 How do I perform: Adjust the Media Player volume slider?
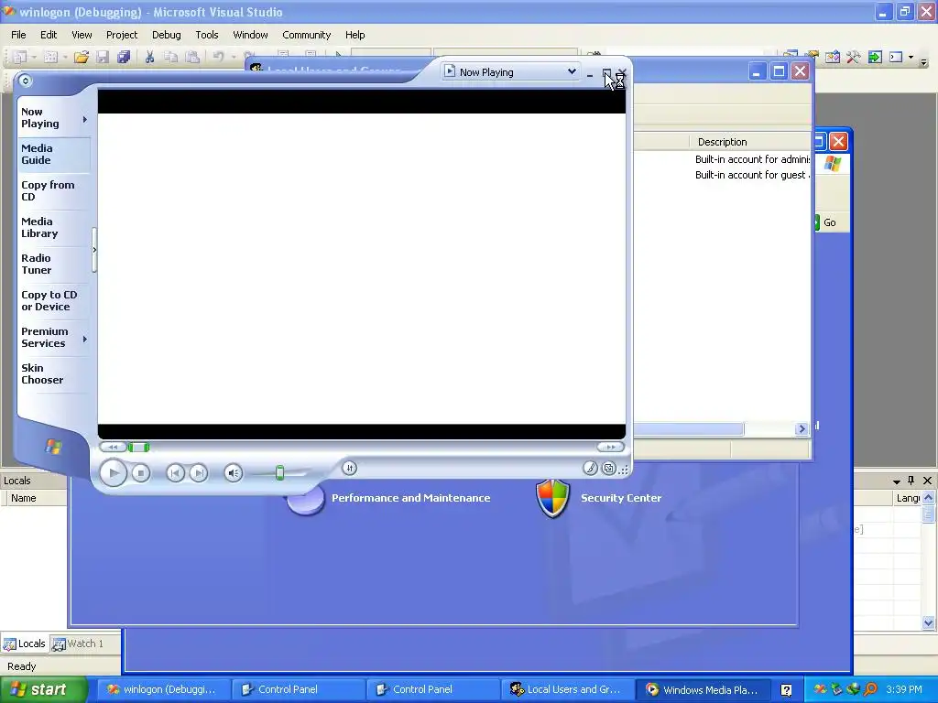click(279, 473)
